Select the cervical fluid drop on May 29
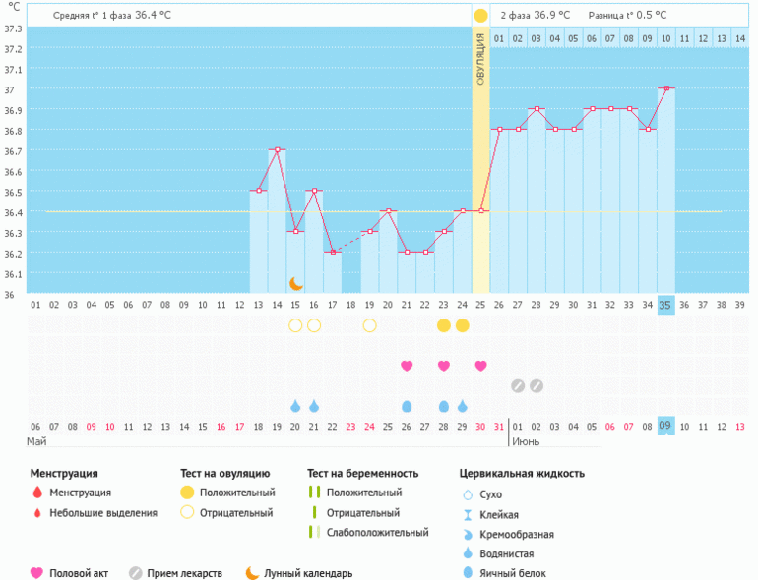Viewport: 758px width, 580px height. (x=463, y=406)
